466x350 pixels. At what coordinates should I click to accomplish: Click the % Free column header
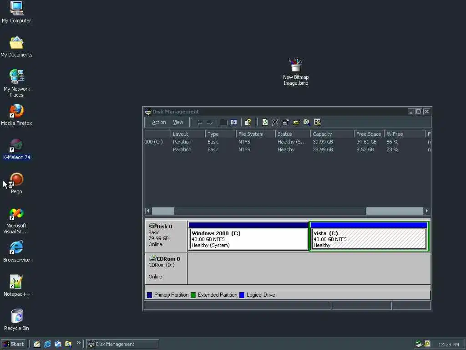(405, 134)
